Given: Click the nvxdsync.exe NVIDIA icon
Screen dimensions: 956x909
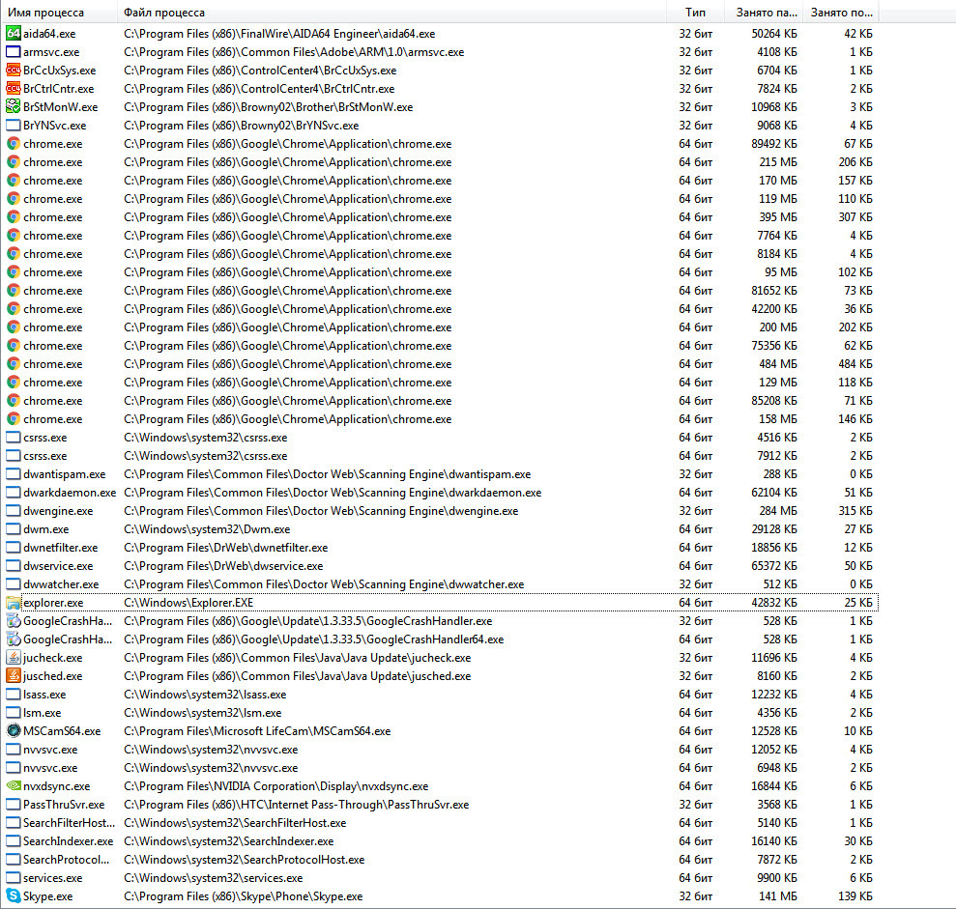Looking at the screenshot, I should click(13, 786).
